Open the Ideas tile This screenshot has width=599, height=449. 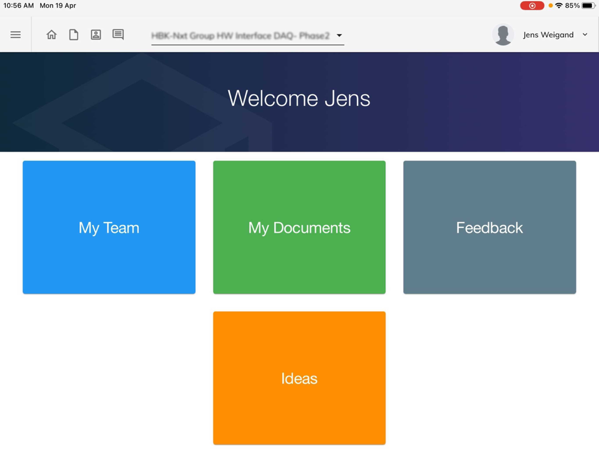[x=299, y=378]
